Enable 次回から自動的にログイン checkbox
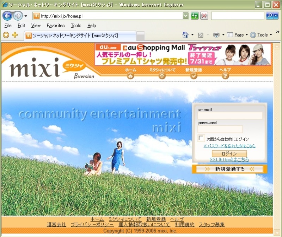 (x=201, y=138)
